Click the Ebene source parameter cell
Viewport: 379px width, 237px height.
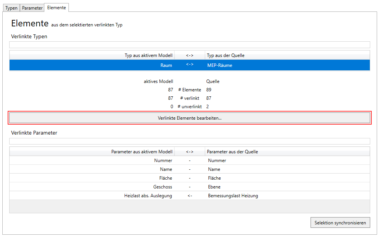[x=214, y=187]
